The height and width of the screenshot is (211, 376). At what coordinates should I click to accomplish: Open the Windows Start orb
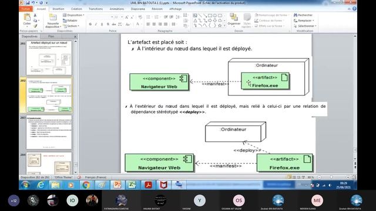pyautogui.click(x=25, y=185)
